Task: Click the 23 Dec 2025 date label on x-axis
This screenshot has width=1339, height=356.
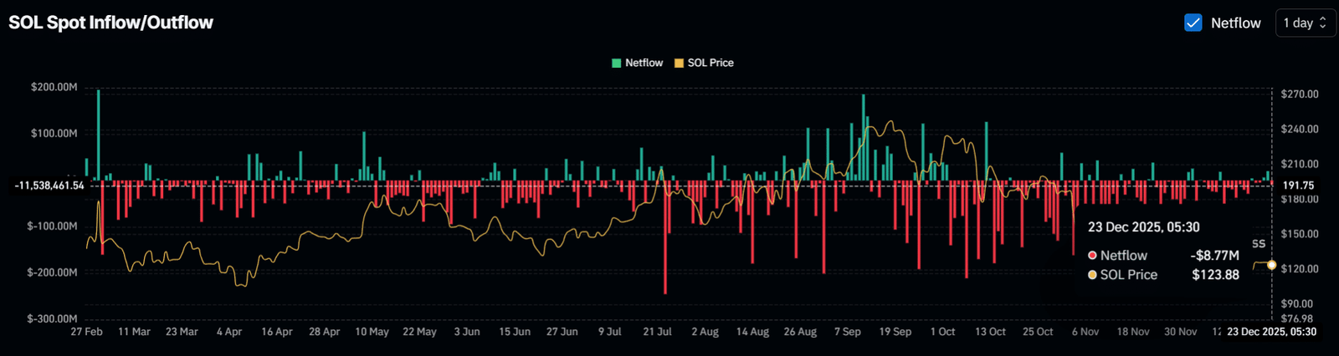Action: click(1271, 332)
